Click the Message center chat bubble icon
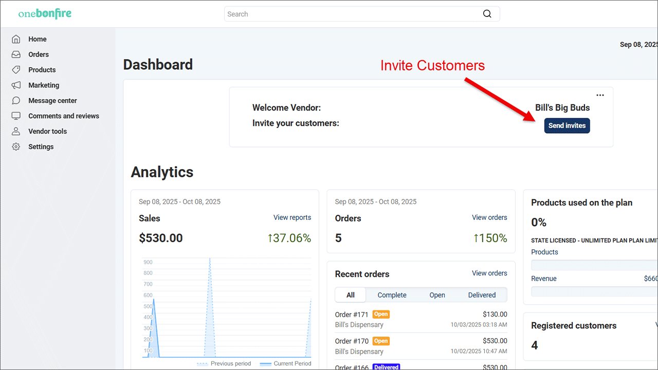Image resolution: width=658 pixels, height=370 pixels. (x=16, y=101)
